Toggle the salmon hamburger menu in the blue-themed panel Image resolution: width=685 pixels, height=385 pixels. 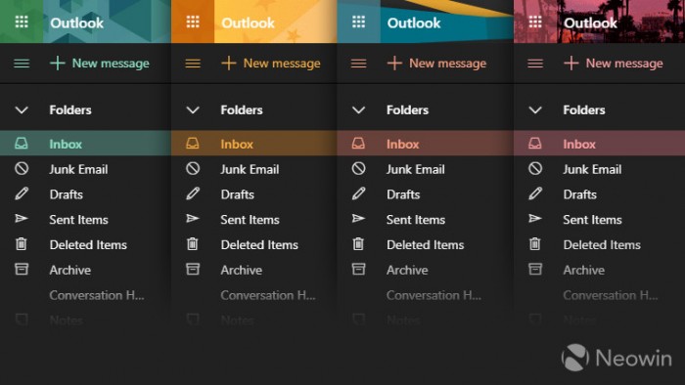(x=359, y=64)
